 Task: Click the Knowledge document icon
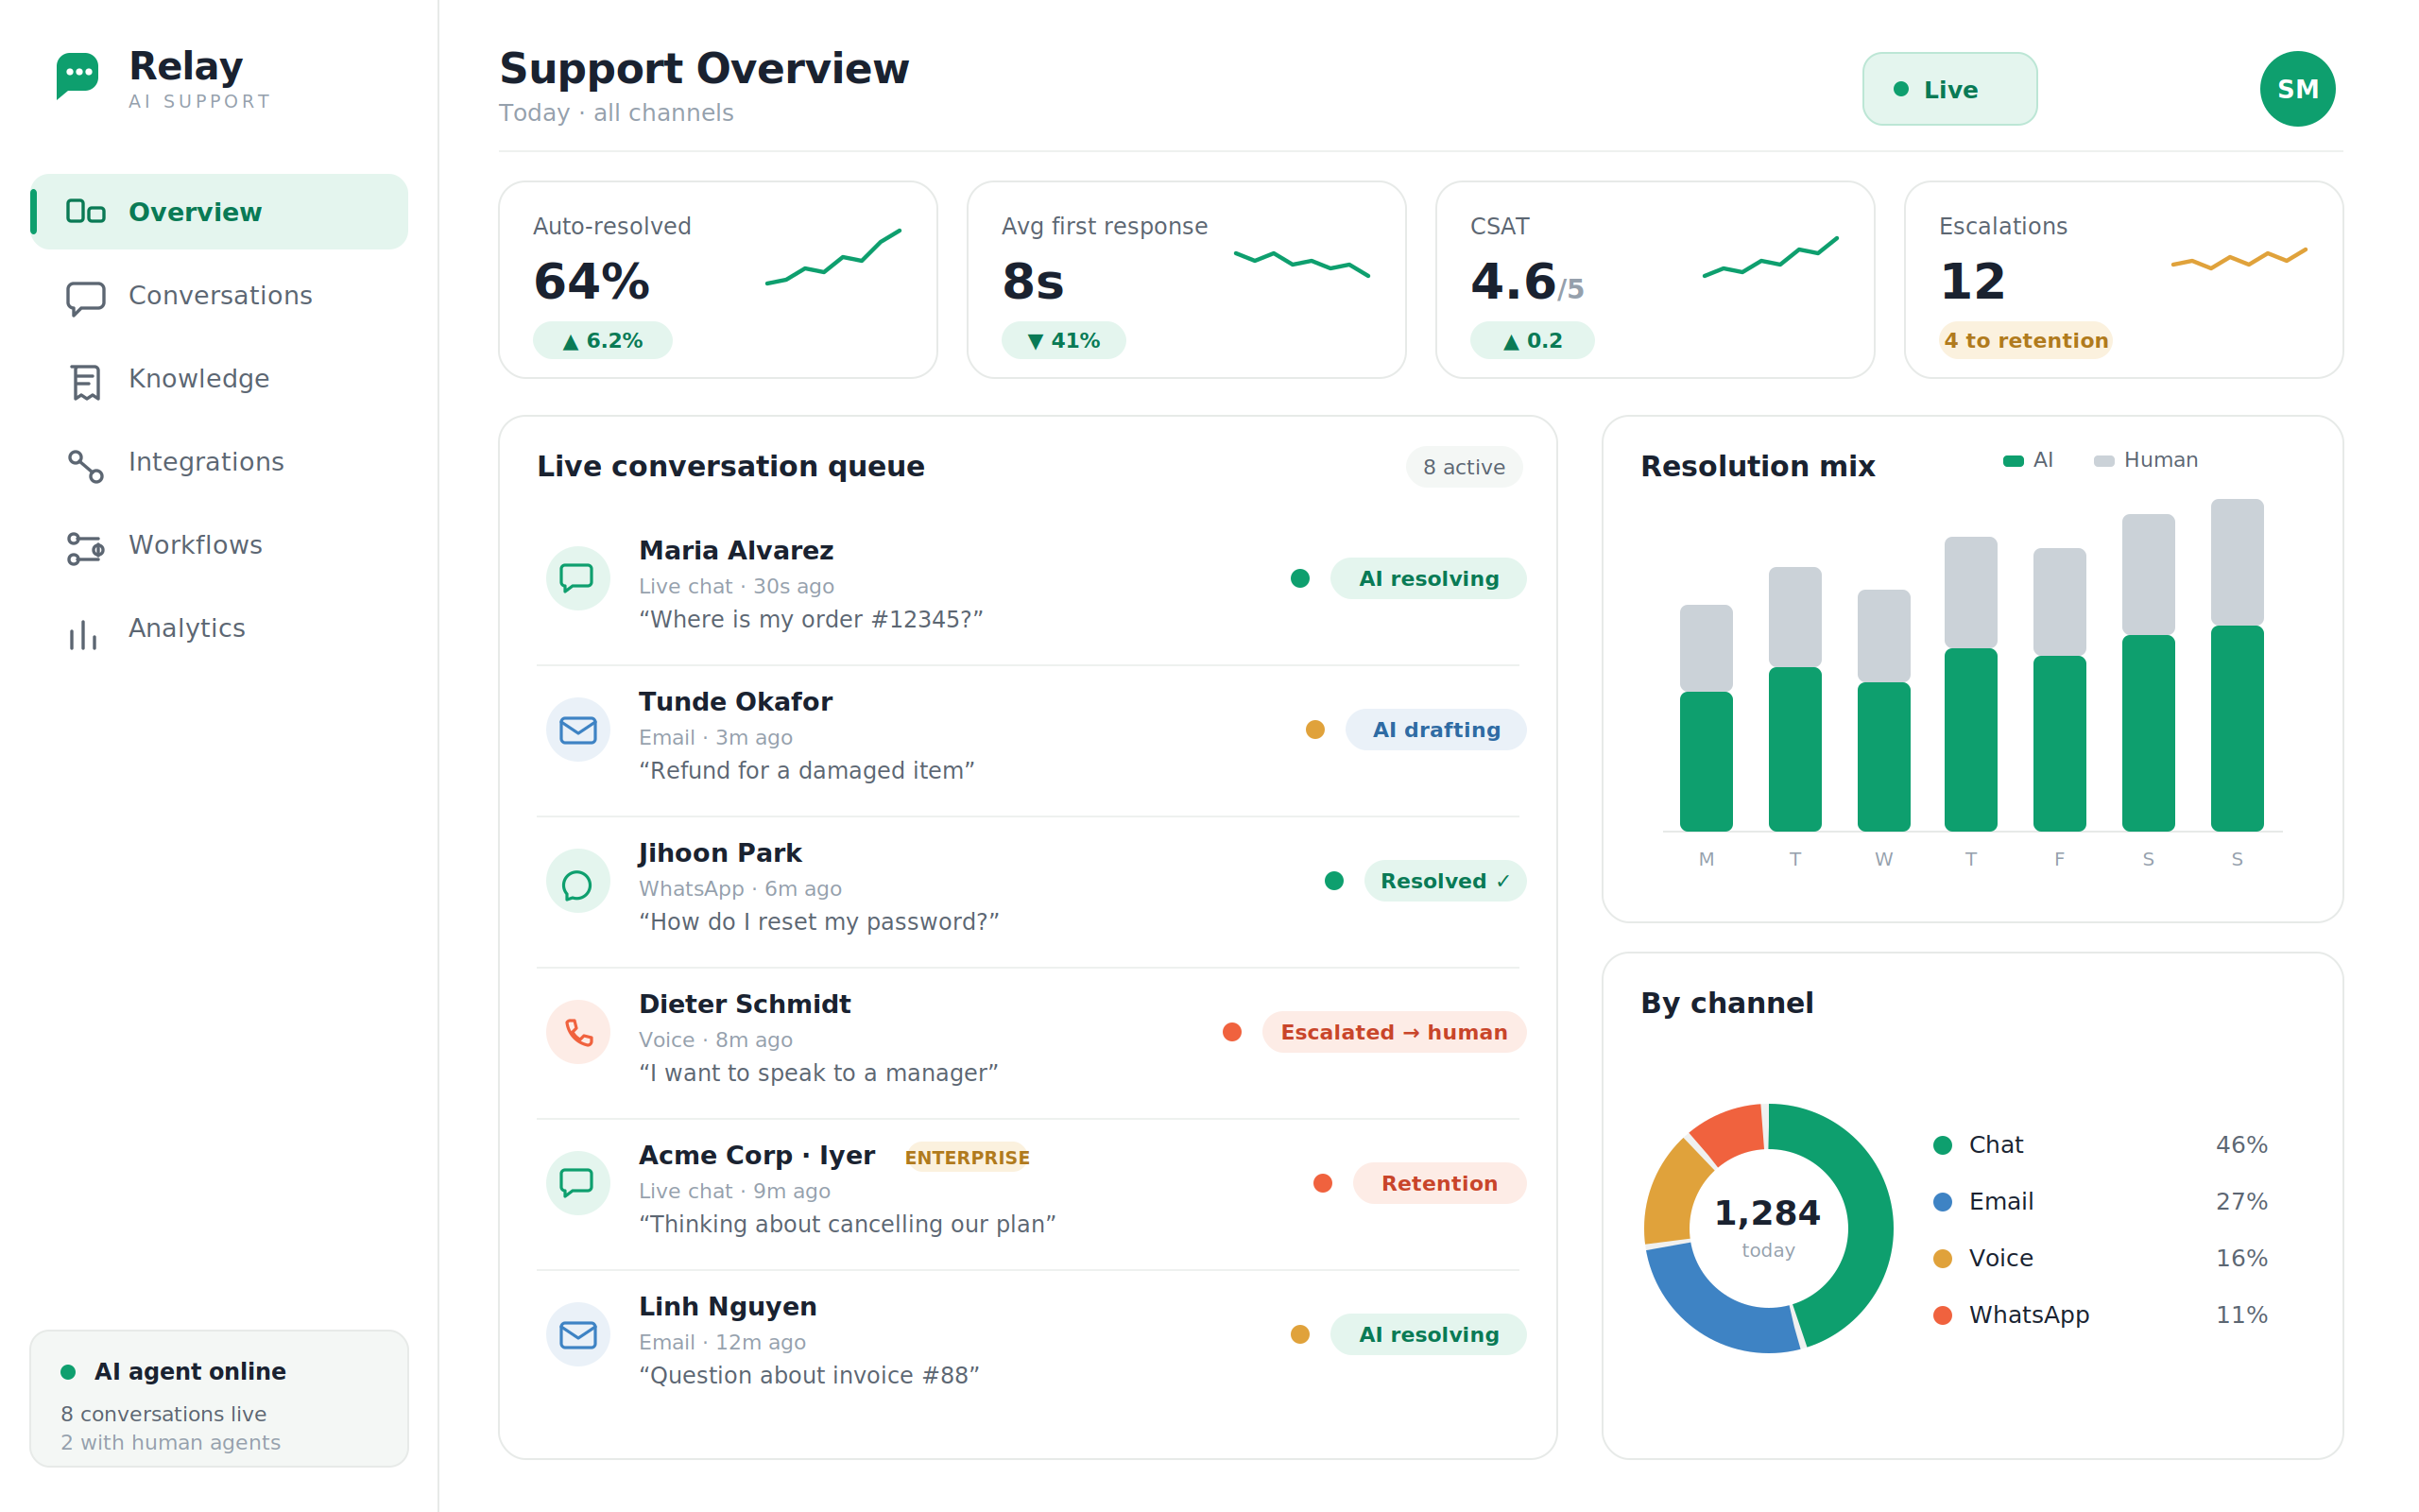coord(86,382)
